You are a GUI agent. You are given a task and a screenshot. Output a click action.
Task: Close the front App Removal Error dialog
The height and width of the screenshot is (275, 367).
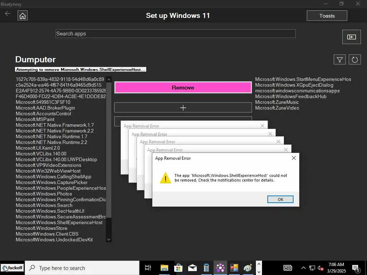(294, 158)
